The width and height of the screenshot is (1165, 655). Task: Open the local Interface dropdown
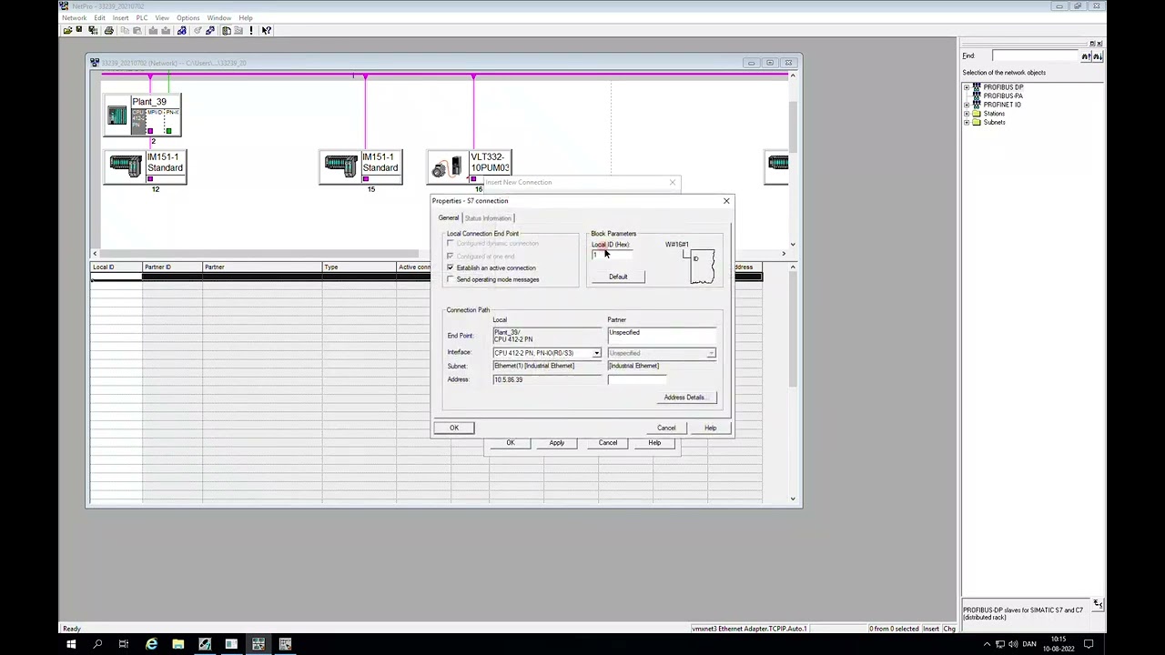[596, 353]
